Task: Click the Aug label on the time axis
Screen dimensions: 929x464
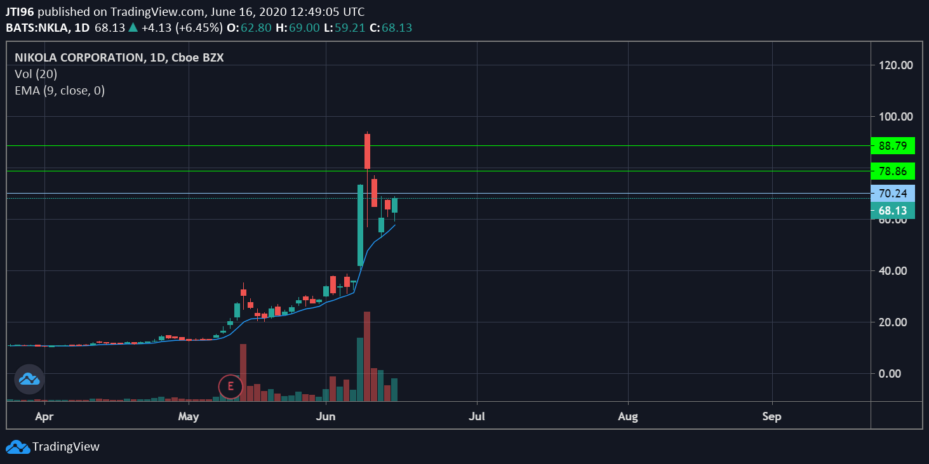Action: [x=628, y=417]
